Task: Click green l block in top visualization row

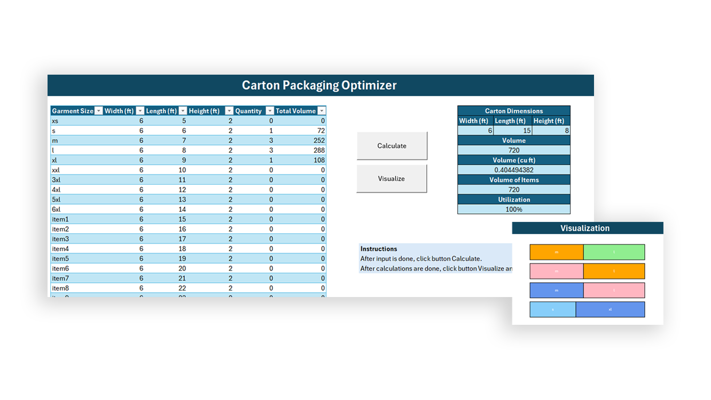Action: [614, 252]
